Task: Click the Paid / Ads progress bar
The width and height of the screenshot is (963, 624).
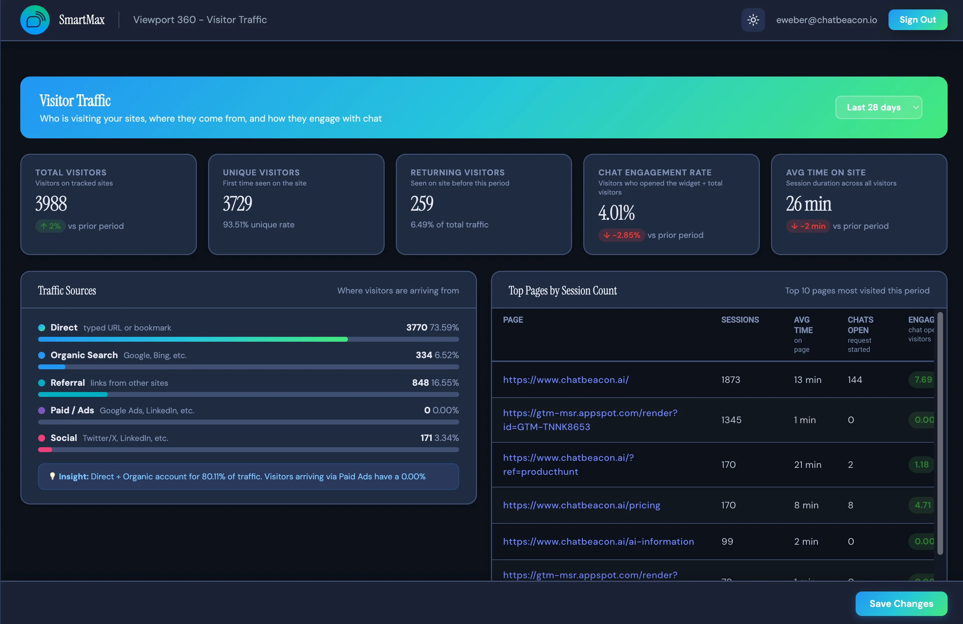Action: [x=248, y=422]
